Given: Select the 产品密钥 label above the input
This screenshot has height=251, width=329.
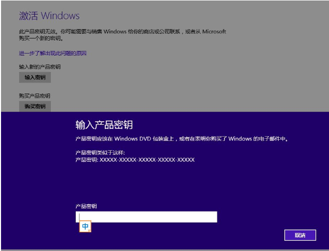Looking at the screenshot, I should pyautogui.click(x=86, y=206).
